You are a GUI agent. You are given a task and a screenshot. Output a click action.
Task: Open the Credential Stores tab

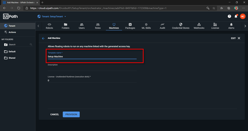[181, 26]
